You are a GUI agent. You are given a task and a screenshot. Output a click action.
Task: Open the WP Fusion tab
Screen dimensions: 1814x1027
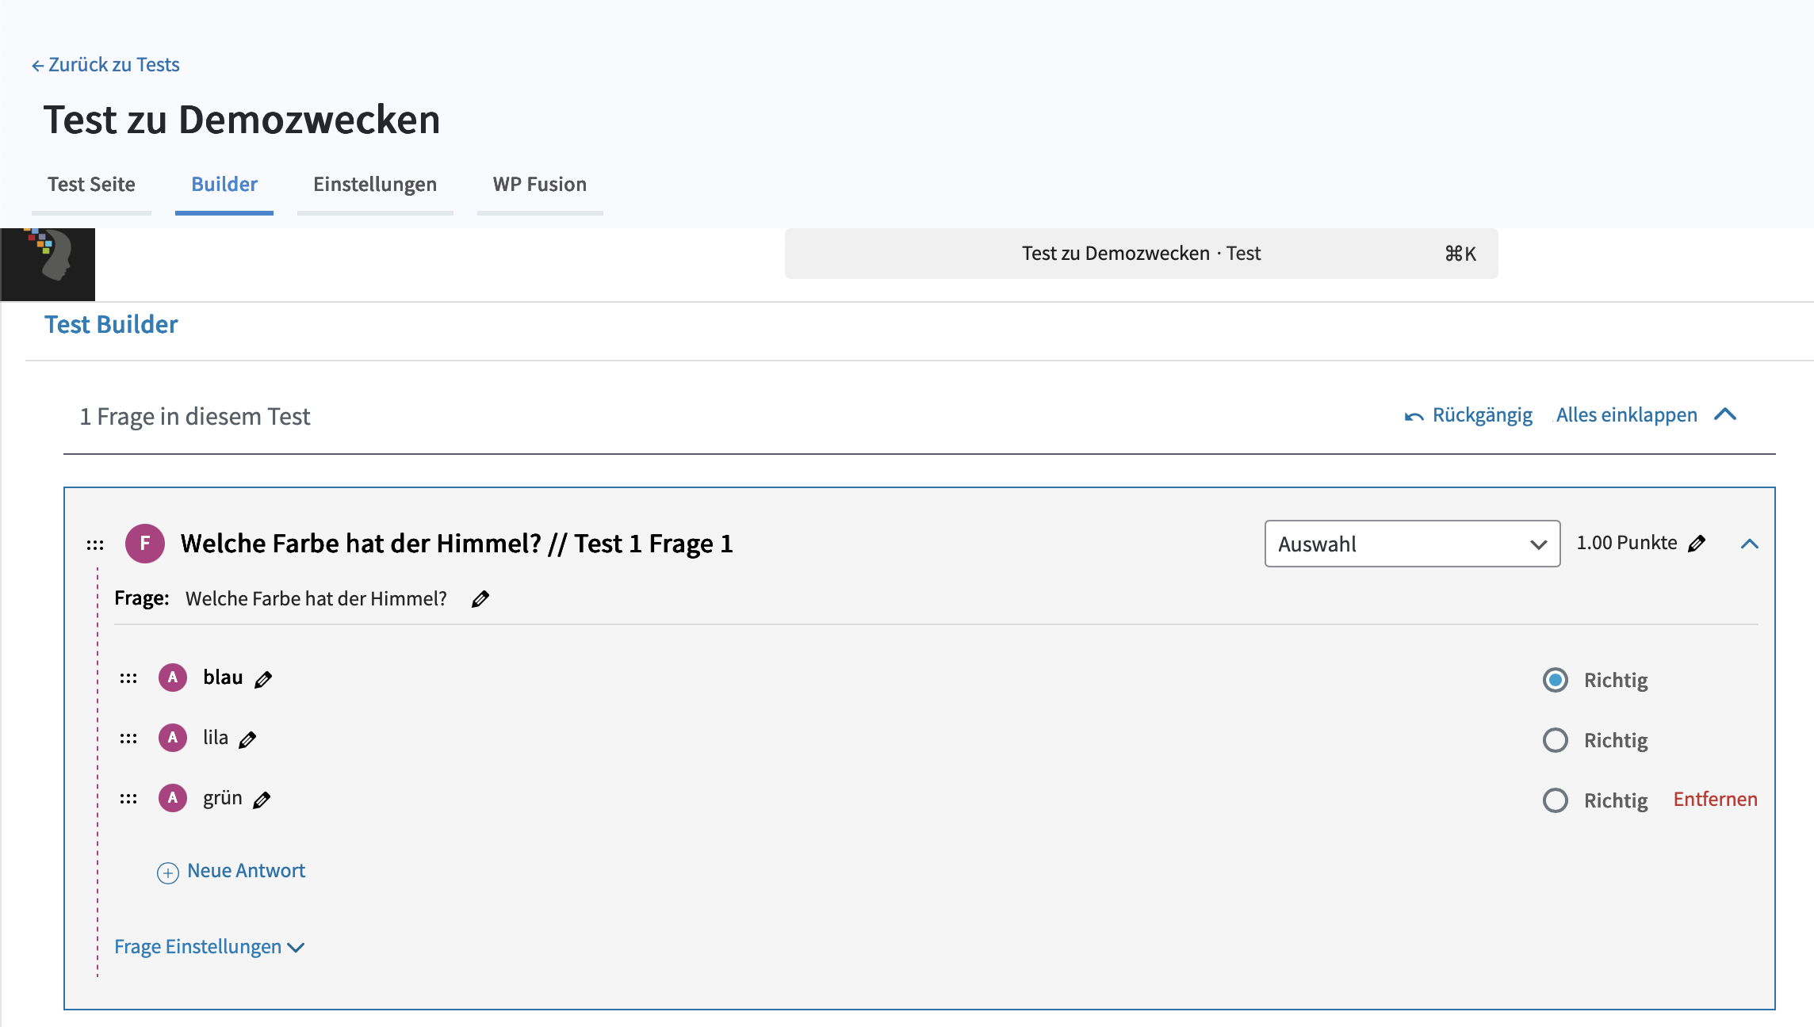[540, 184]
